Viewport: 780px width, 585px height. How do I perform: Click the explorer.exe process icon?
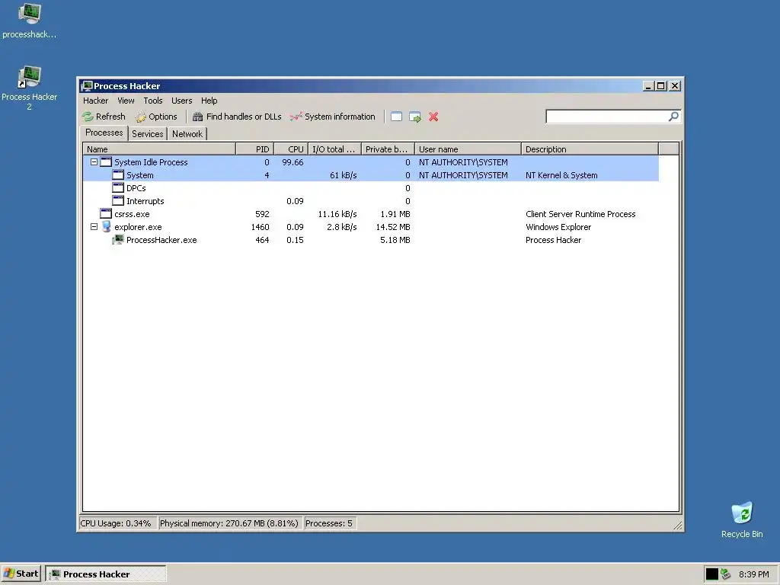[x=106, y=227]
